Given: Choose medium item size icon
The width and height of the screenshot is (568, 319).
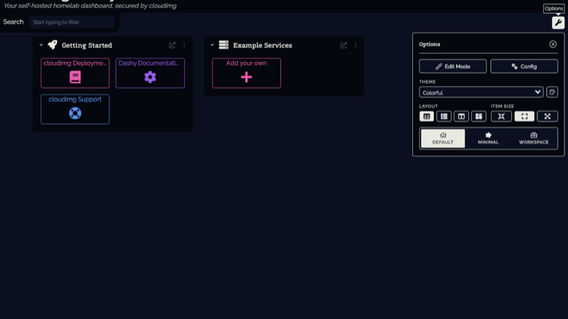Looking at the screenshot, I should coord(524,116).
